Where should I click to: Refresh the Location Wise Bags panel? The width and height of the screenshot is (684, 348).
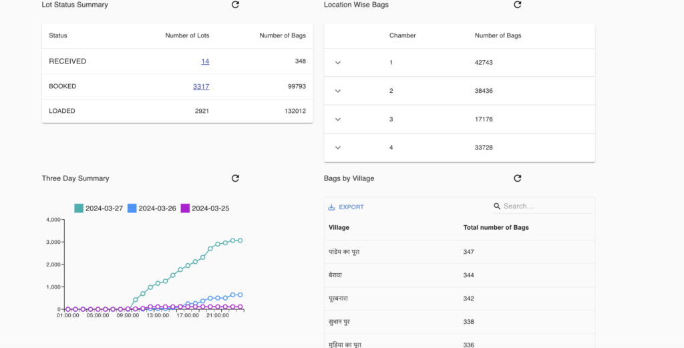517,5
